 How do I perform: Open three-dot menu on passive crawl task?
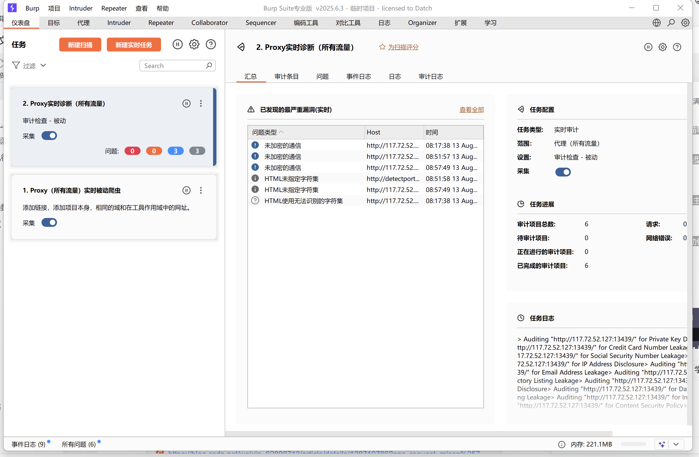[201, 191]
